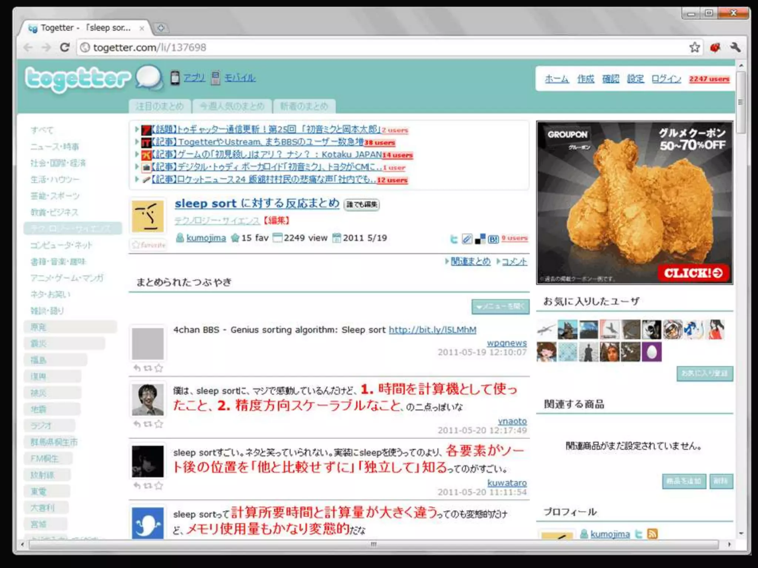Toggle the Favorite button below the summary thumbnail

click(148, 245)
